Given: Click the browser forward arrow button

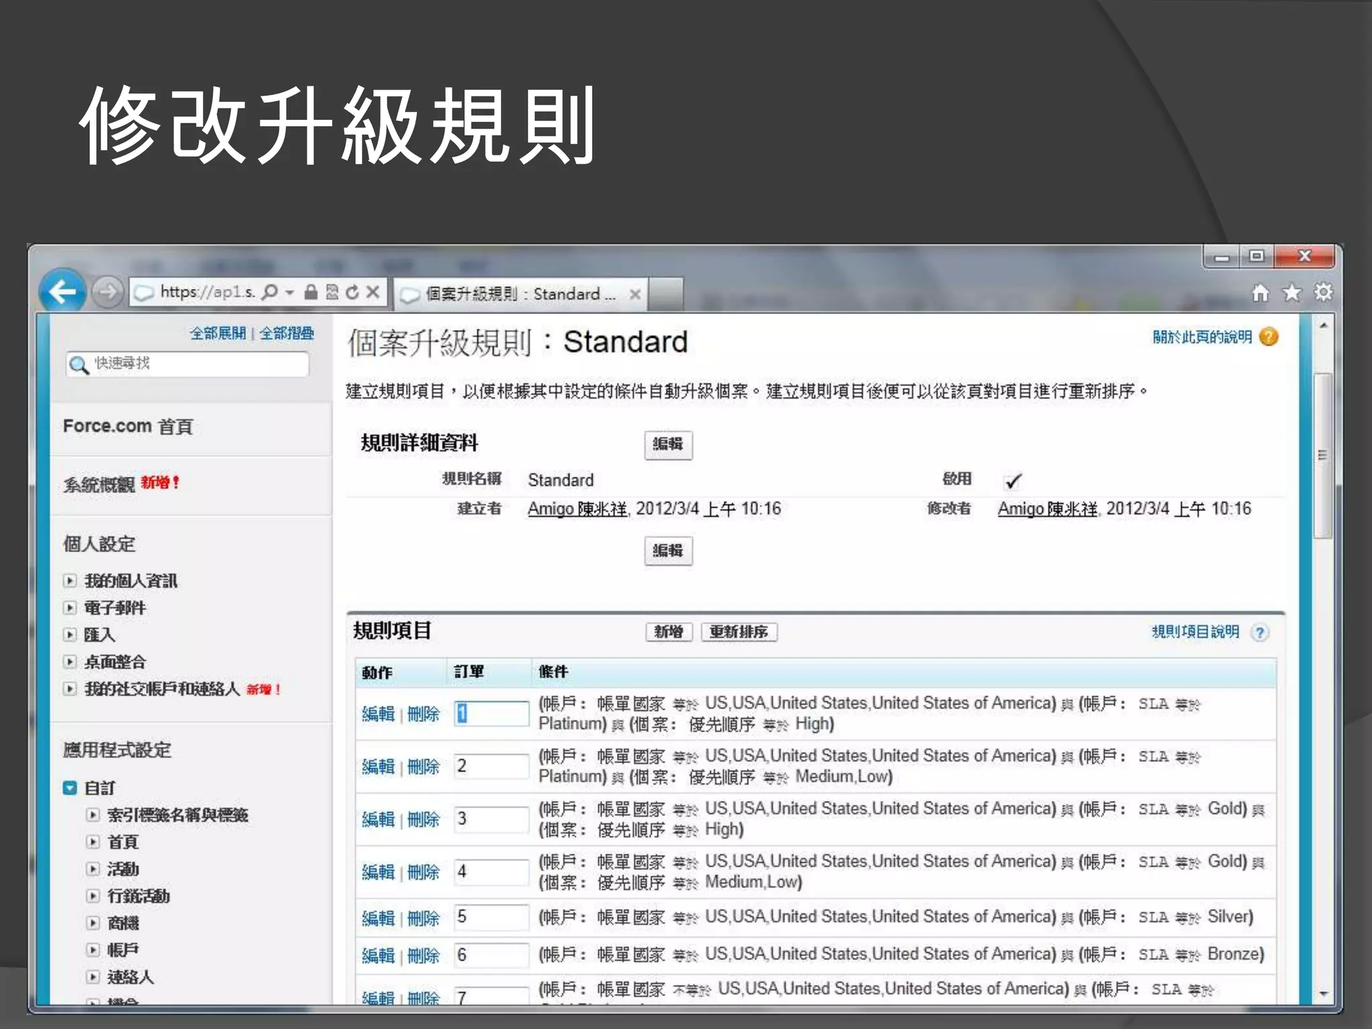Looking at the screenshot, I should (x=107, y=292).
